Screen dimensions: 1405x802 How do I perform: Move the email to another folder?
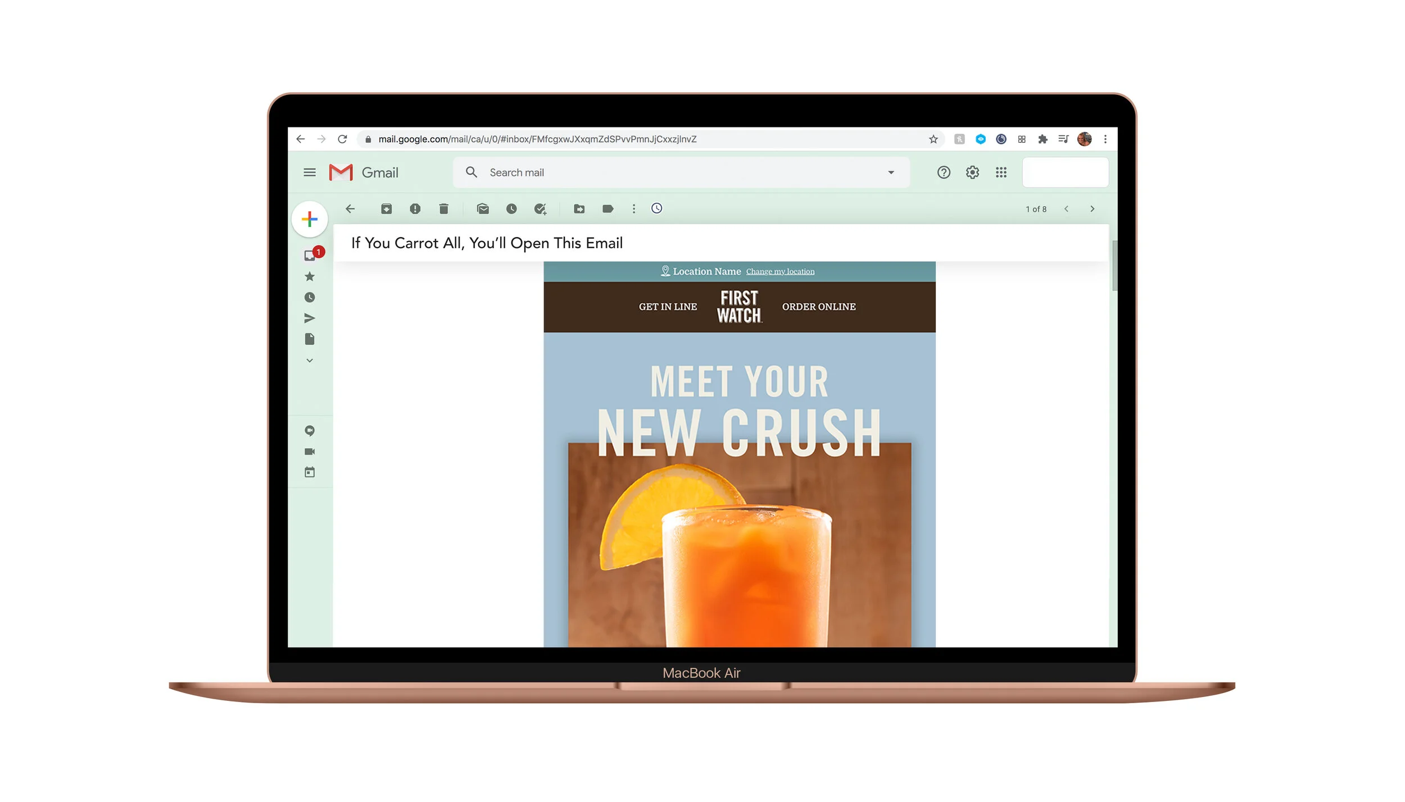[578, 208]
